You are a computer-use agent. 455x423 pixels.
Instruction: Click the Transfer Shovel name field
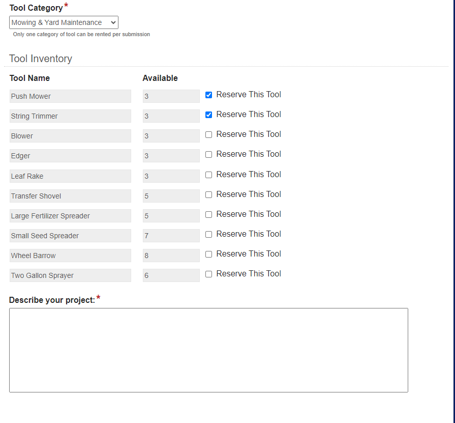click(70, 196)
